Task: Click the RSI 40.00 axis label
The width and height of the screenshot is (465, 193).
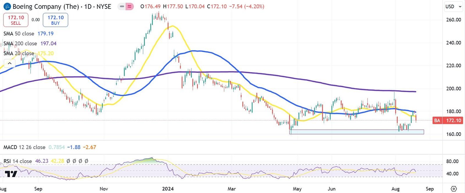Action: 453,174
